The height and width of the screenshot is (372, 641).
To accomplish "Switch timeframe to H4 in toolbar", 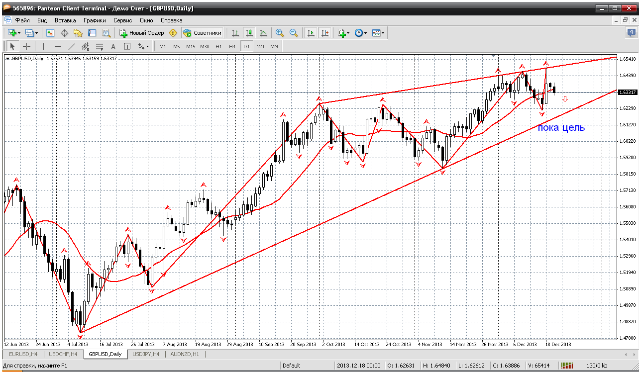I will click(x=232, y=46).
